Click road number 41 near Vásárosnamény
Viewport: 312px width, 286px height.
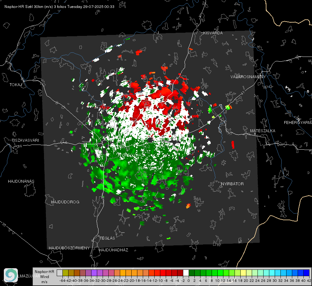coord(242,93)
